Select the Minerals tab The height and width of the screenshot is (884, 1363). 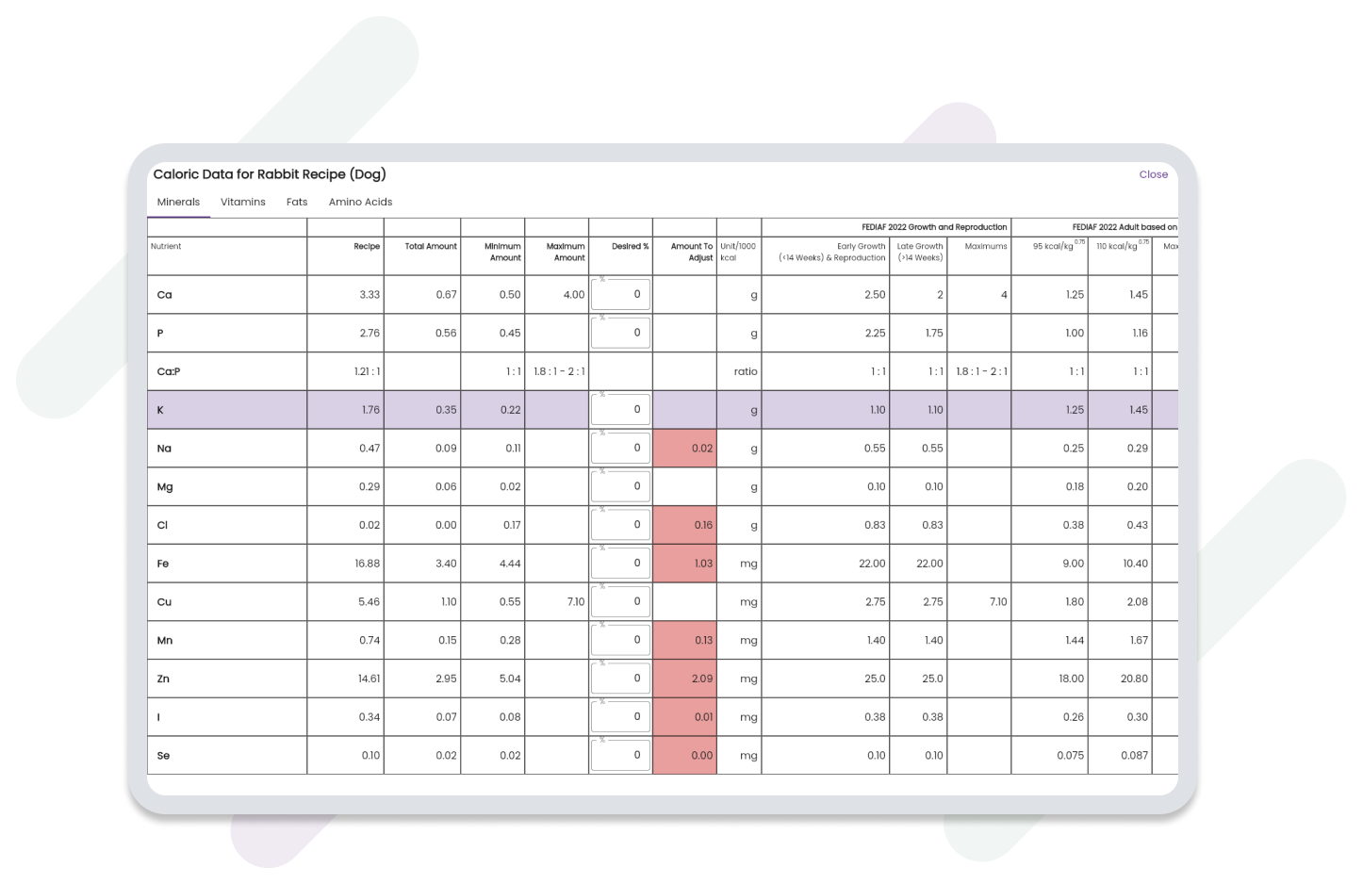click(178, 202)
